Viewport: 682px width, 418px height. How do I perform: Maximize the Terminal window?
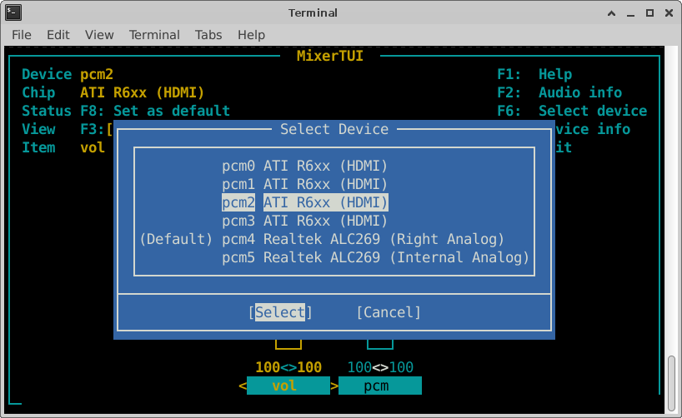point(649,12)
